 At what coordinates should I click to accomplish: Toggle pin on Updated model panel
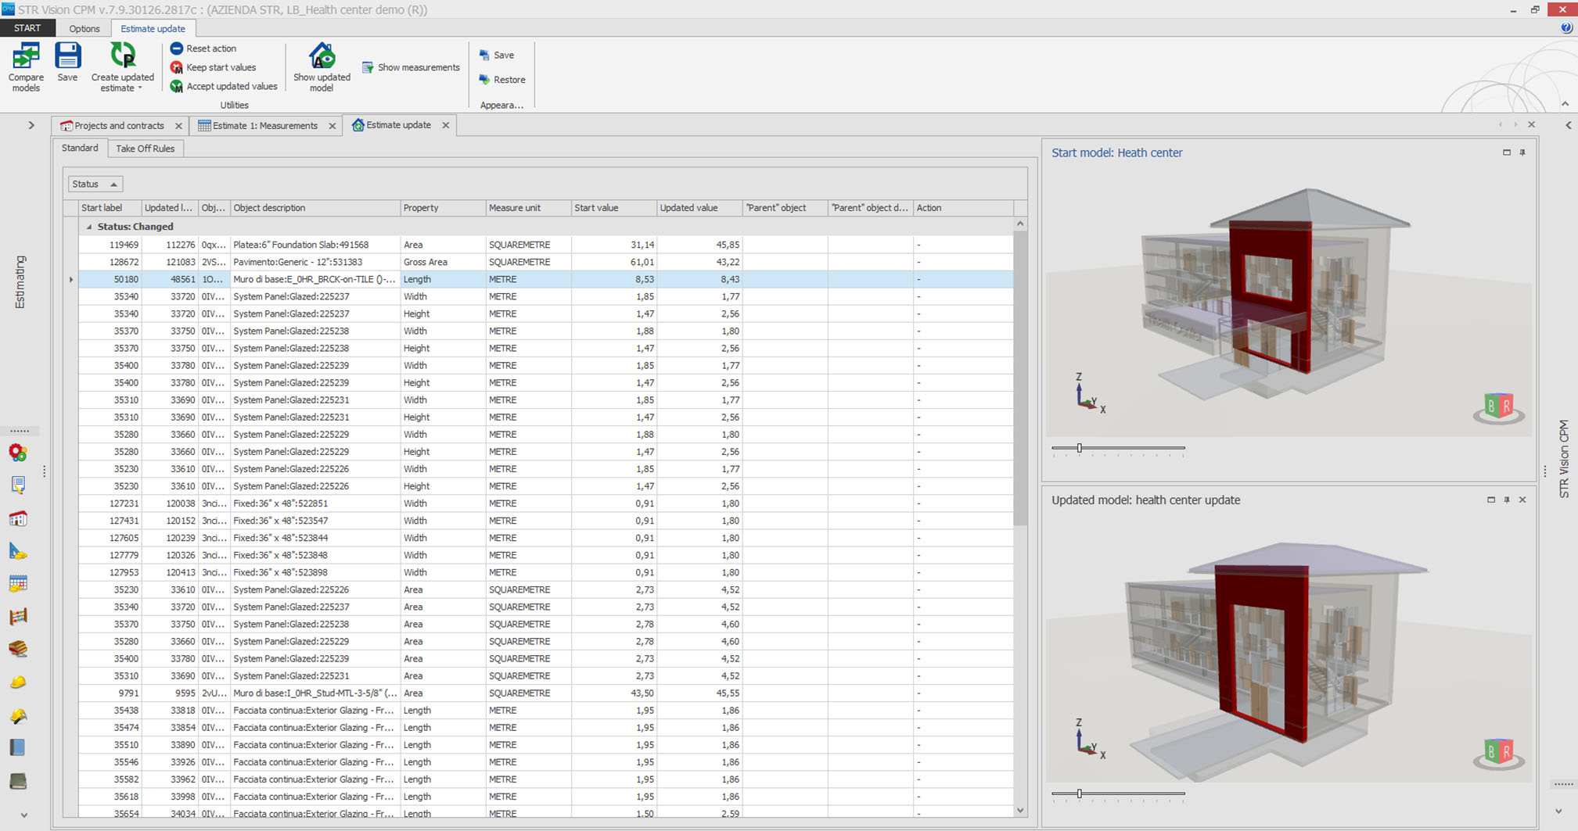[x=1507, y=500]
